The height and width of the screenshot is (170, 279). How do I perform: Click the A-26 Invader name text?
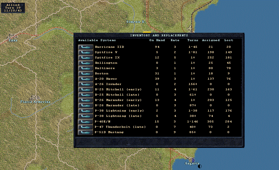pyautogui.click(x=108, y=84)
